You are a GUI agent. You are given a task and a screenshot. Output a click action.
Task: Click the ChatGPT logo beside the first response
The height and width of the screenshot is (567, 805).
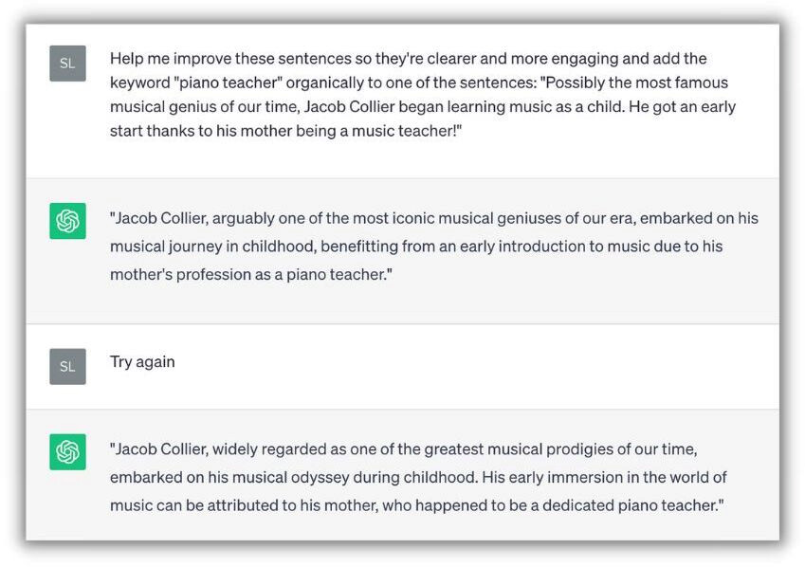tap(67, 221)
